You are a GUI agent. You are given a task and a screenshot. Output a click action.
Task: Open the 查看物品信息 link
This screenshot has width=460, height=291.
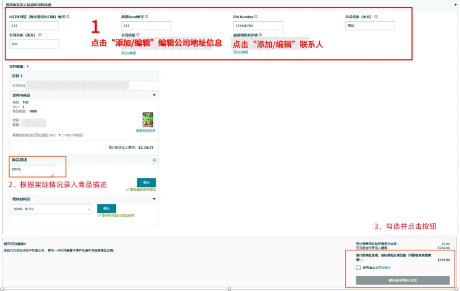click(x=146, y=130)
